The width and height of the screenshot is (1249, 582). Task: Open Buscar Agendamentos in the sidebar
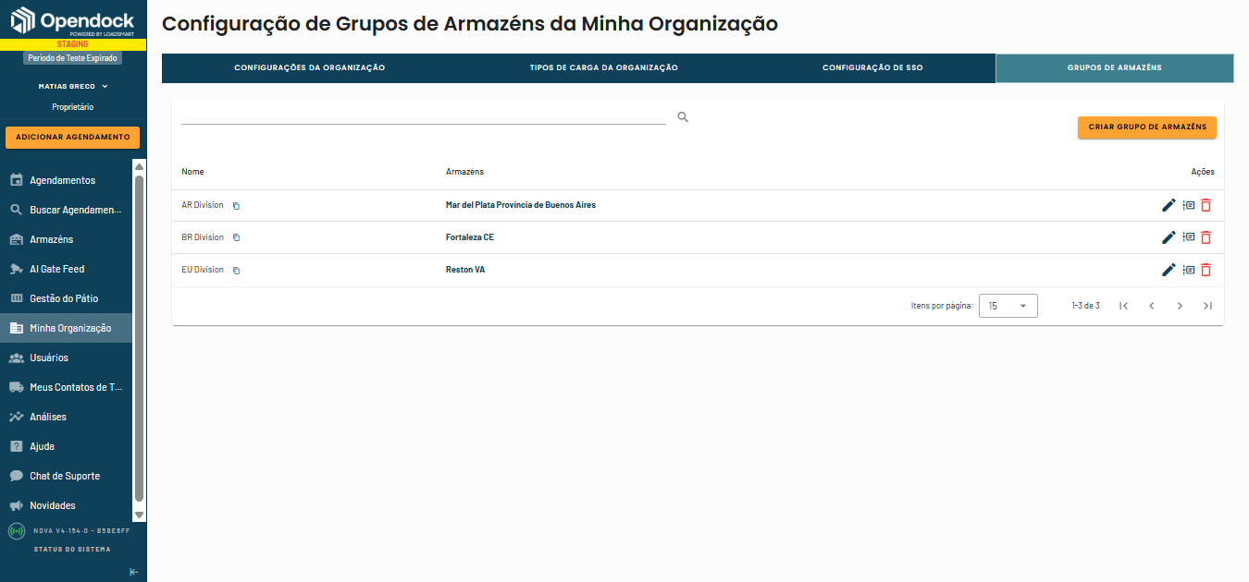pos(67,210)
